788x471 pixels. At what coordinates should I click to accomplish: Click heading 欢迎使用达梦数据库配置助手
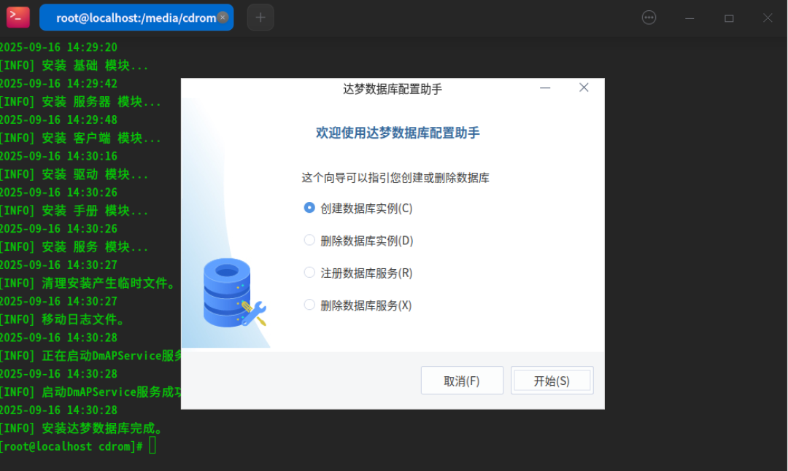(398, 133)
